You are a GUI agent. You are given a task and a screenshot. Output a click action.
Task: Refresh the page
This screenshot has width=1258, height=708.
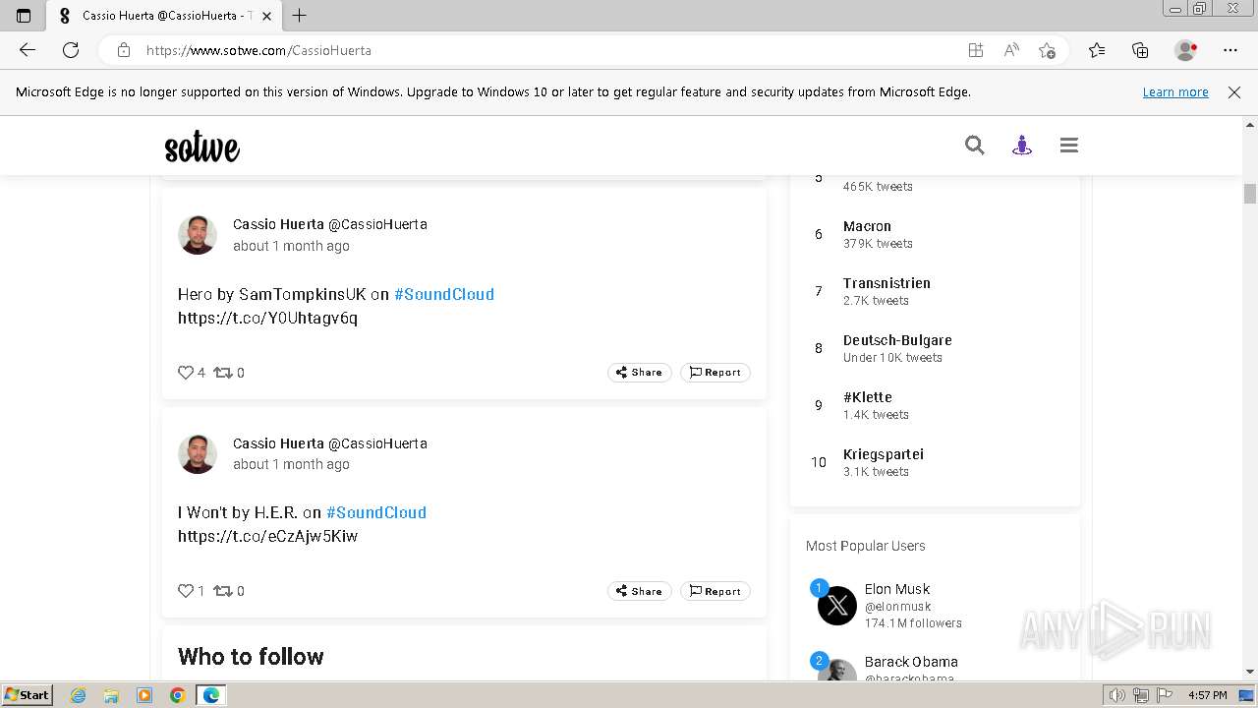[71, 50]
